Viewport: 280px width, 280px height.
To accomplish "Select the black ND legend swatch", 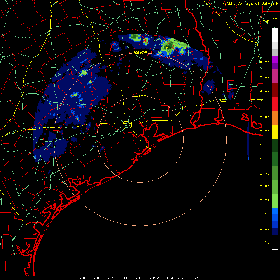I will (x=275, y=242).
